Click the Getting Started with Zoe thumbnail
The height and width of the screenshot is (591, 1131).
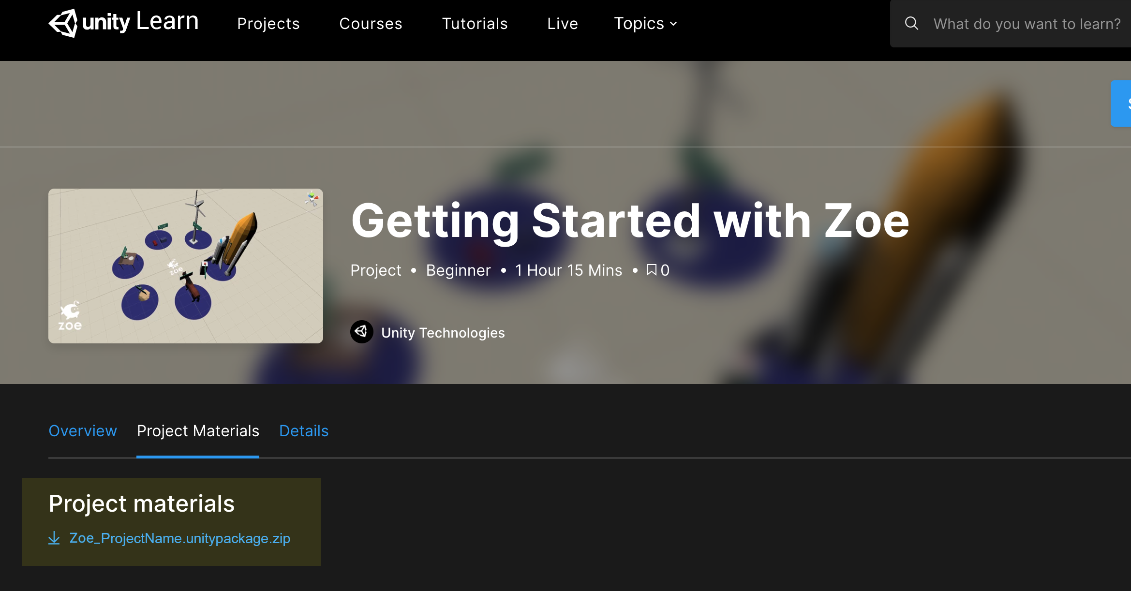coord(186,266)
